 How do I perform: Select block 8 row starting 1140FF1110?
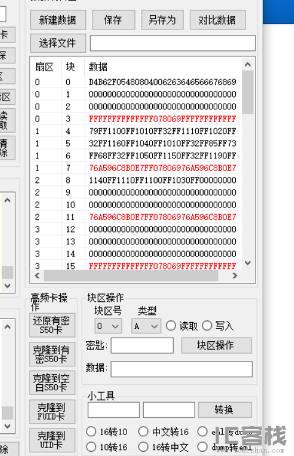(136, 180)
